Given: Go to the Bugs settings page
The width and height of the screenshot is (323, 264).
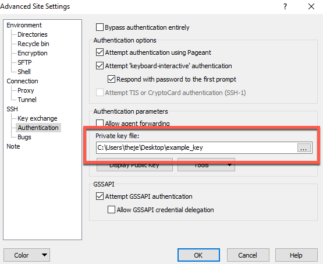Looking at the screenshot, I should pyautogui.click(x=24, y=137).
